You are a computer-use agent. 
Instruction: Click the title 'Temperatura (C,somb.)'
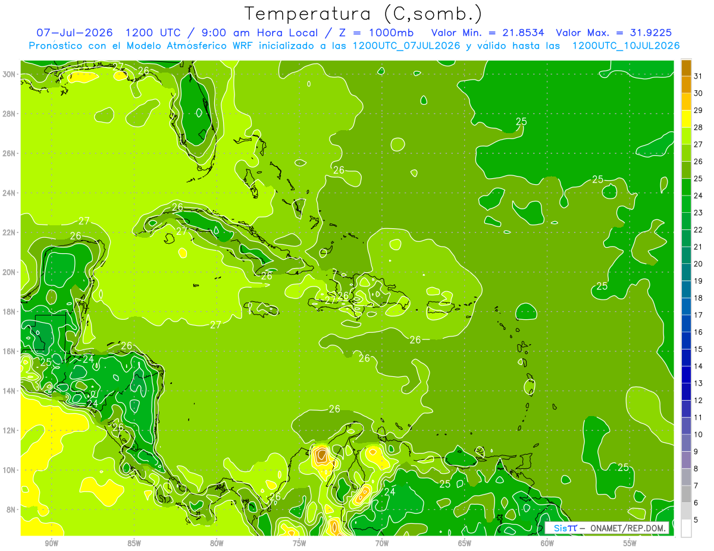click(364, 14)
